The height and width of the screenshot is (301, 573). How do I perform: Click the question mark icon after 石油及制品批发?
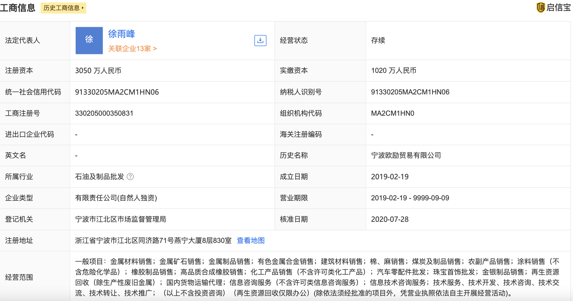click(130, 177)
